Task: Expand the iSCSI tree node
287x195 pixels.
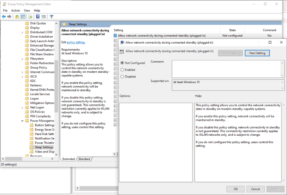Action: [22, 77]
